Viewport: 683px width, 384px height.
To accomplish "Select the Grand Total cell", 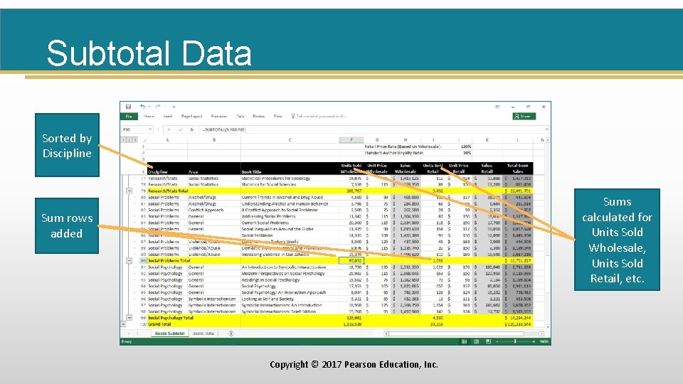I will tap(168, 324).
